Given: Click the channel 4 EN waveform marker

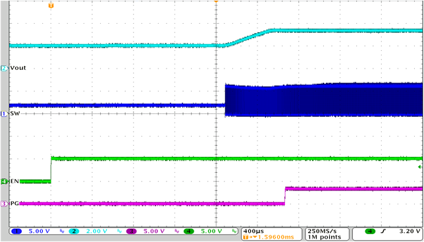Looking at the screenshot, I should point(5,181).
